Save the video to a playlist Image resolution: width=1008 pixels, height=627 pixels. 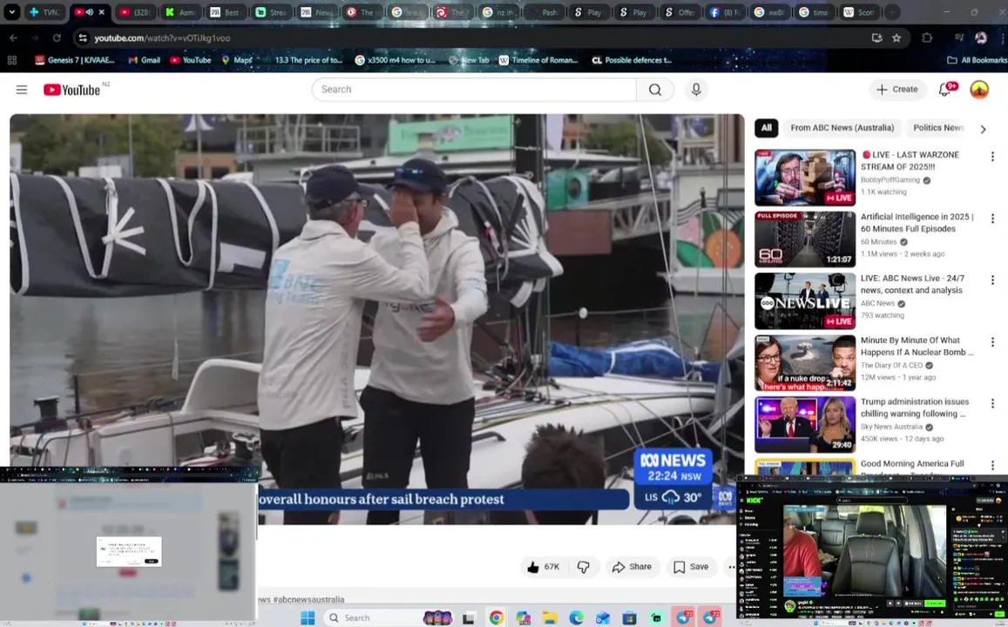pos(691,567)
